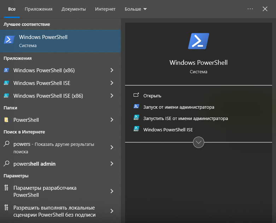This screenshot has width=276, height=223.
Task: Click settings icon for Разрешить выполнять локальные сценарии
Action: point(6,207)
